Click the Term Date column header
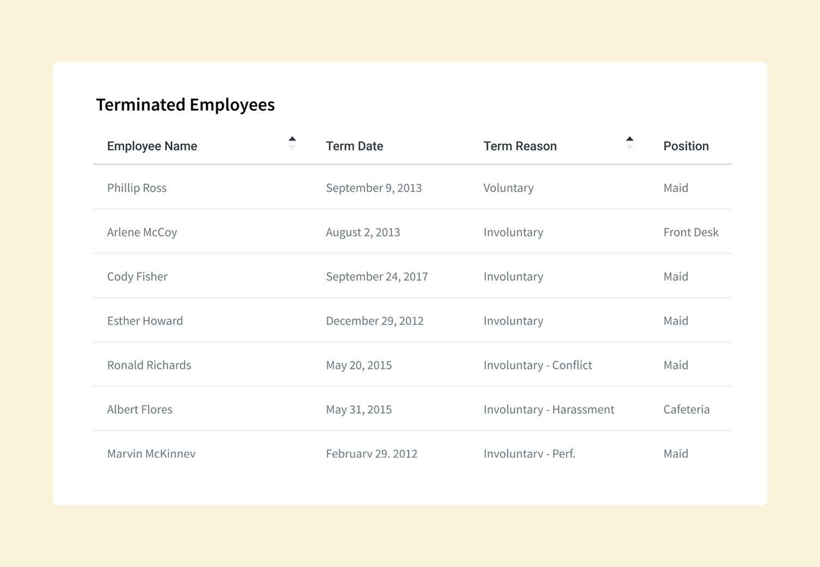 pos(354,146)
